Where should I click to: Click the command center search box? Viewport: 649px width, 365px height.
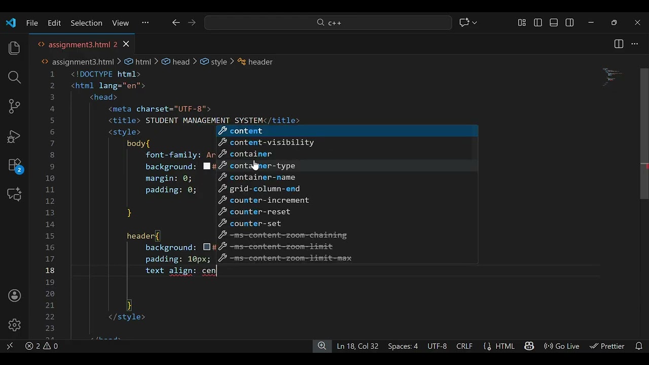tap(328, 23)
